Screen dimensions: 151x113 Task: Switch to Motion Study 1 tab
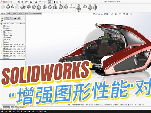[19, 107]
